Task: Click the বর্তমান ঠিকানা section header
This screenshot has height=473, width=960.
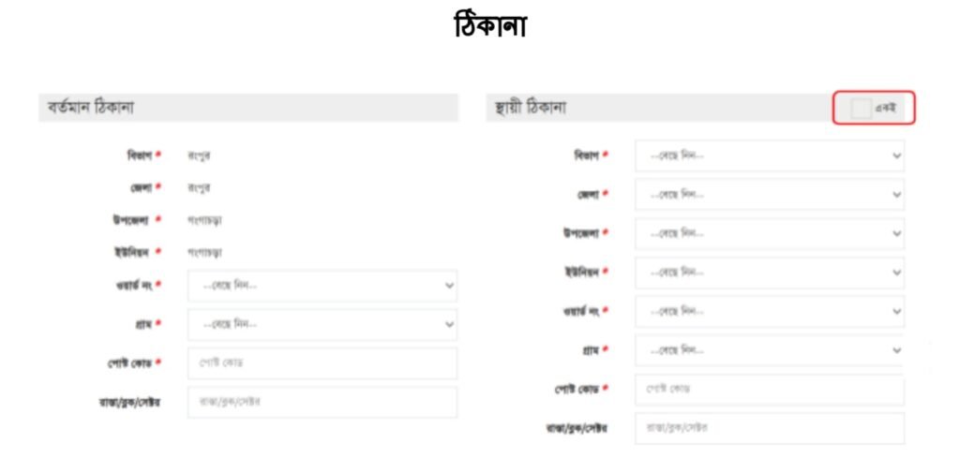Action: pos(91,108)
